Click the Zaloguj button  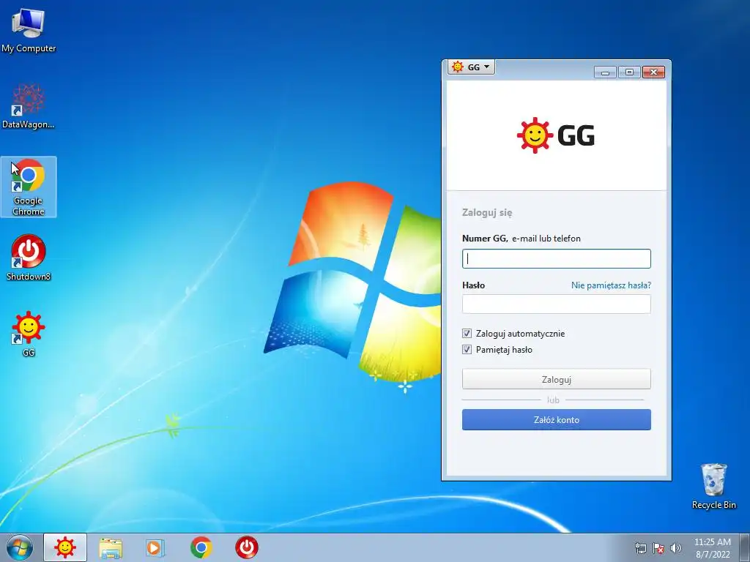(557, 380)
